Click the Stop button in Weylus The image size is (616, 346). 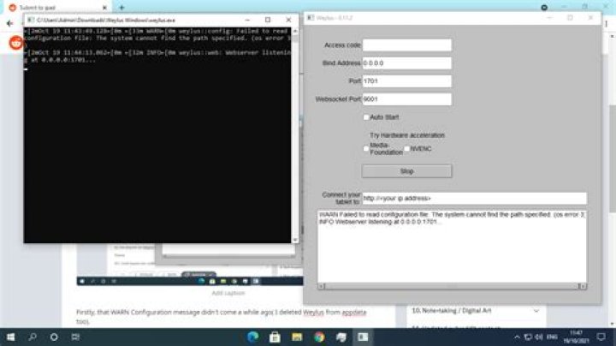point(406,171)
